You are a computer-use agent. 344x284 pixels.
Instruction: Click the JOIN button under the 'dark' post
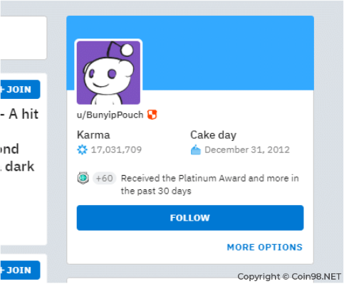click(19, 270)
